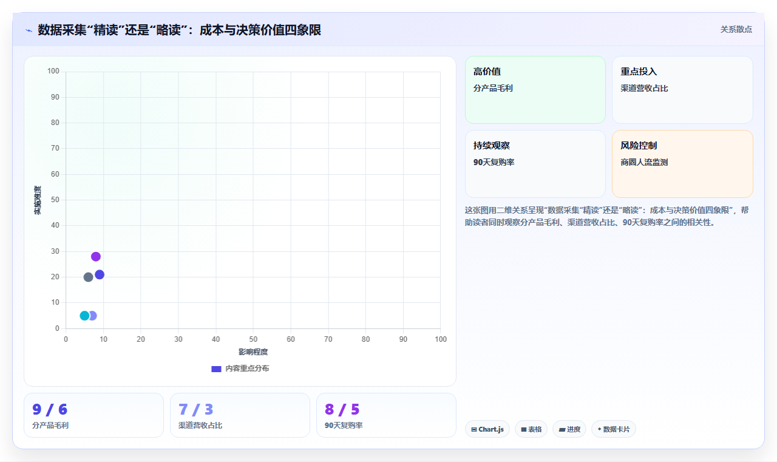The width and height of the screenshot is (777, 462).
Task: Open the 风险控制 quadrant card
Action: (x=682, y=164)
